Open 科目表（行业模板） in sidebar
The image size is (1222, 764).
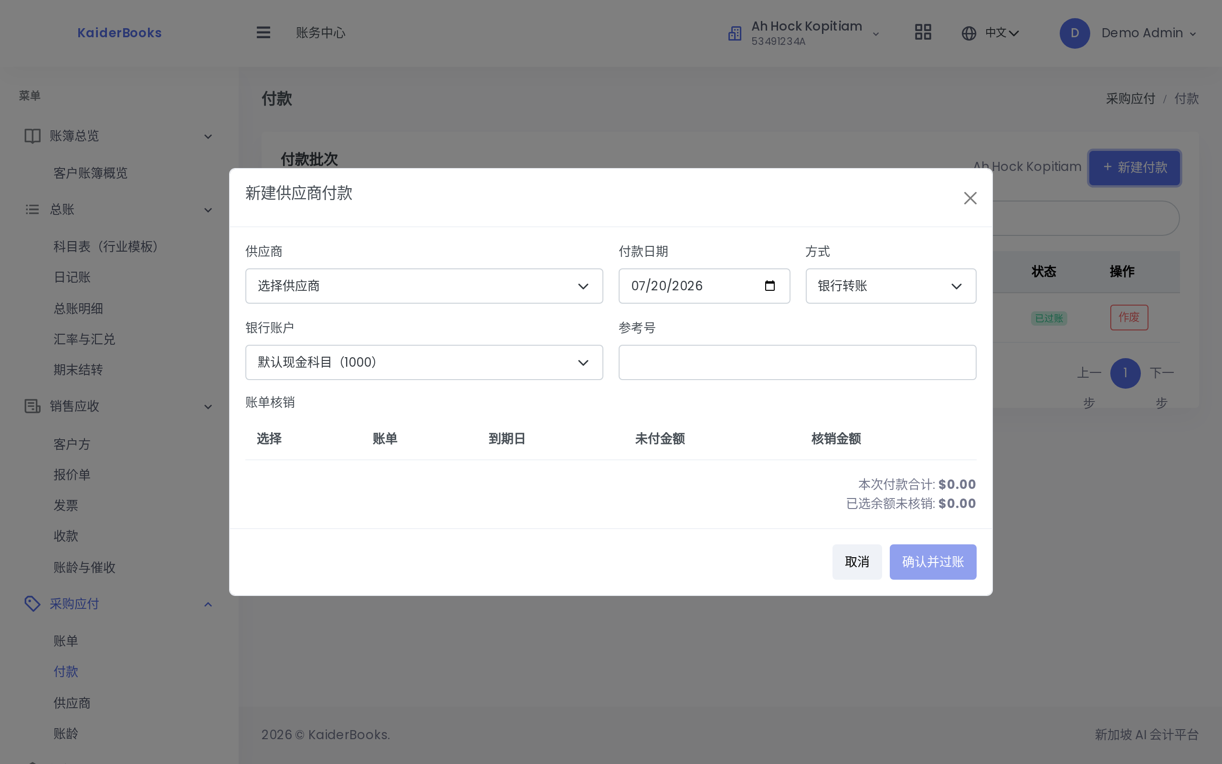pyautogui.click(x=105, y=246)
